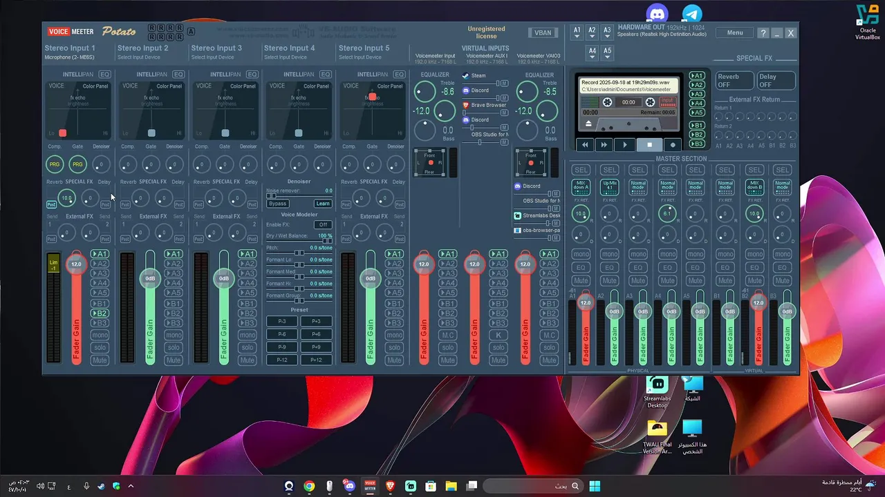Click the Enable FX Off button
Image resolution: width=885 pixels, height=497 pixels.
pos(323,224)
